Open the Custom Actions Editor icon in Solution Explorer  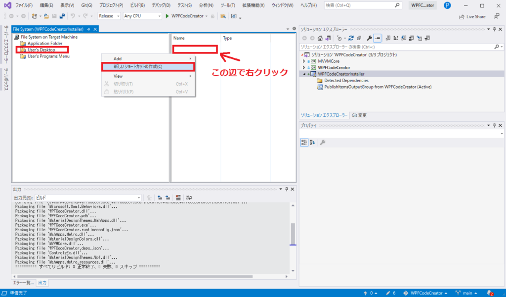[x=420, y=38]
